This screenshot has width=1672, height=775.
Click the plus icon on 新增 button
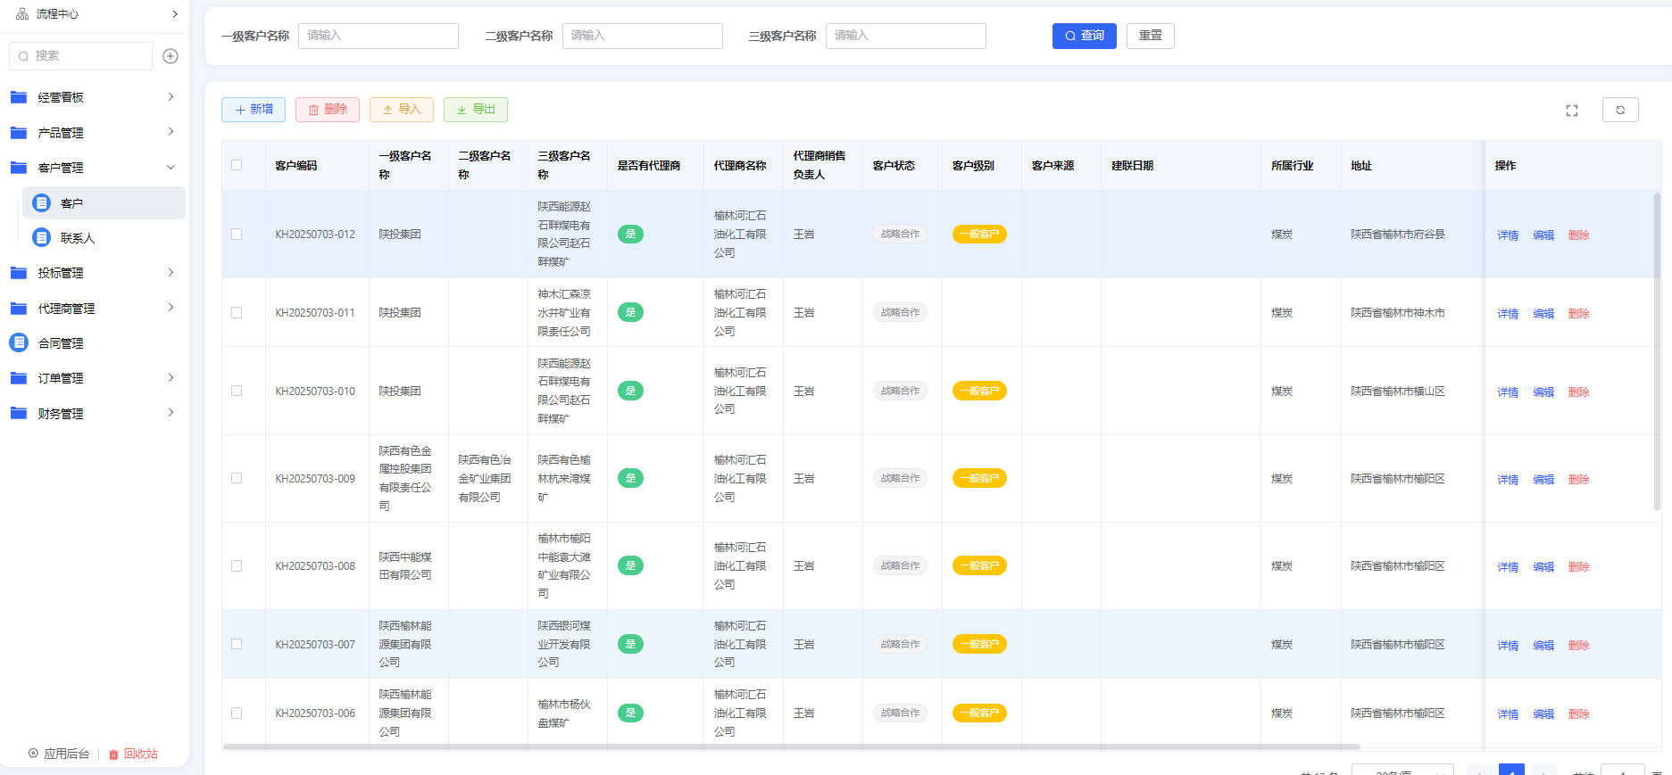tap(240, 110)
